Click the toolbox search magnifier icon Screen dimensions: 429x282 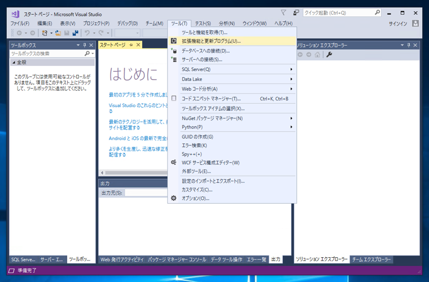tap(87, 53)
